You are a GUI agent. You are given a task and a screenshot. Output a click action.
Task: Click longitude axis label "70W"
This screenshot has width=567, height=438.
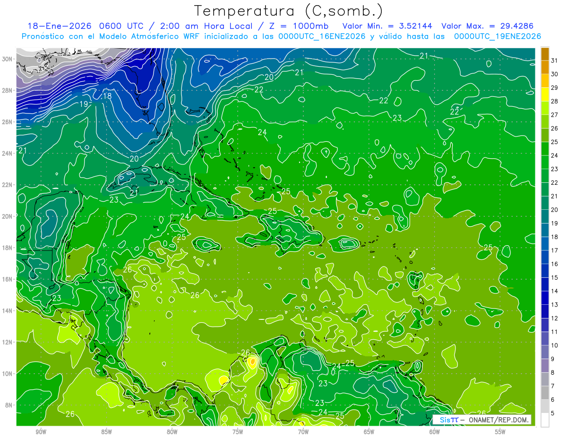(x=303, y=432)
